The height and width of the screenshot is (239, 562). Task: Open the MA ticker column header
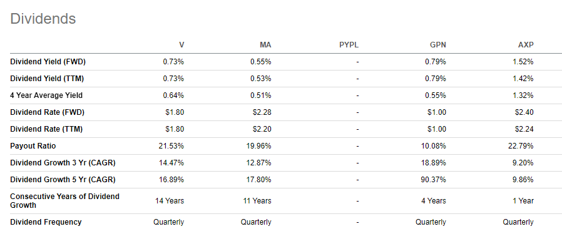coord(265,45)
